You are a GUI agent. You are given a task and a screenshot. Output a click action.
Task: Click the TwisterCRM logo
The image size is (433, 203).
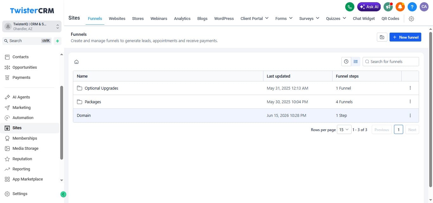(x=32, y=10)
